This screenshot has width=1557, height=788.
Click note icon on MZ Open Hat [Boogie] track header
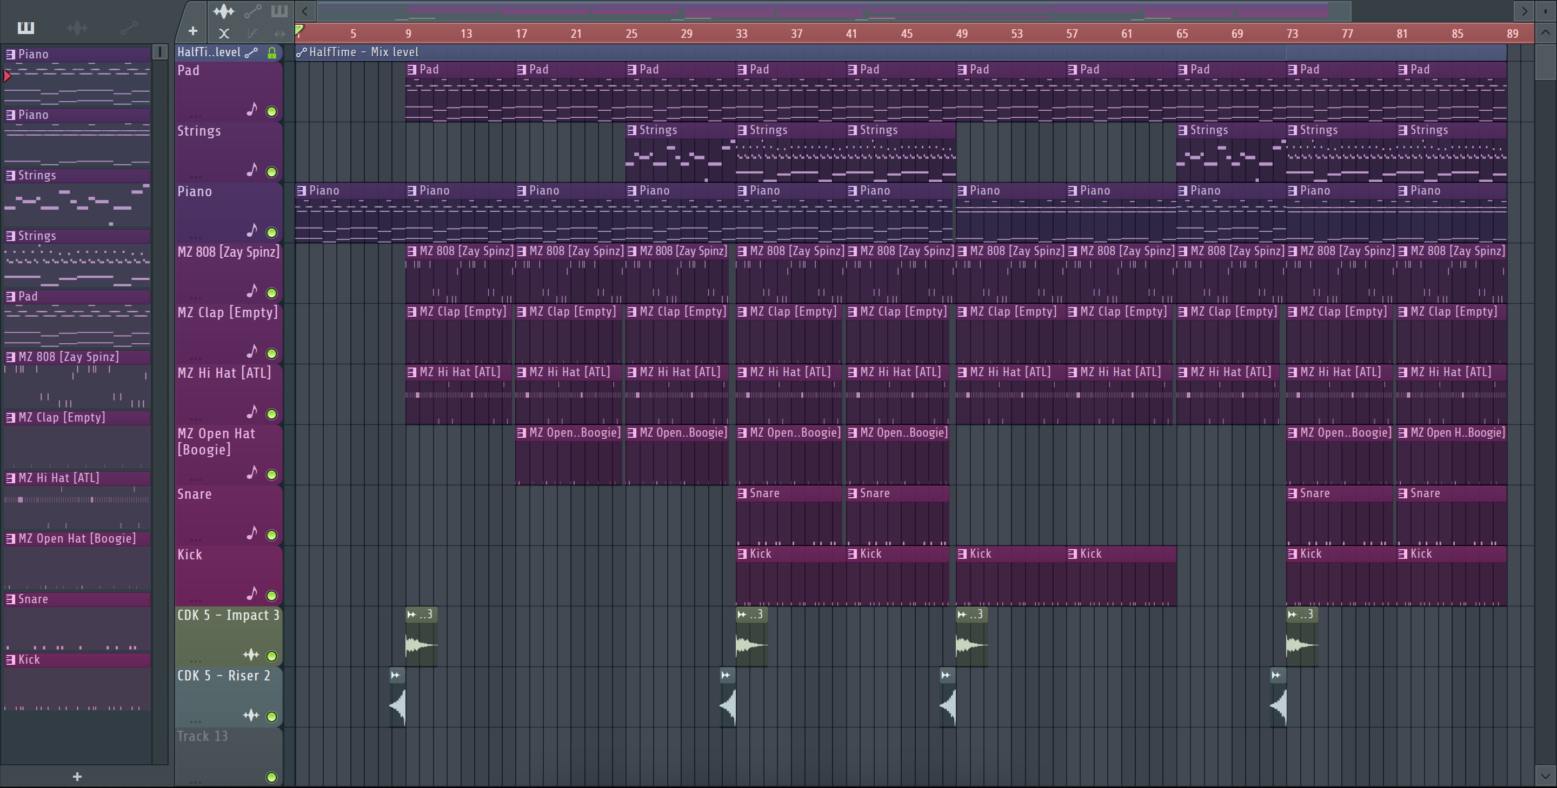tap(252, 472)
